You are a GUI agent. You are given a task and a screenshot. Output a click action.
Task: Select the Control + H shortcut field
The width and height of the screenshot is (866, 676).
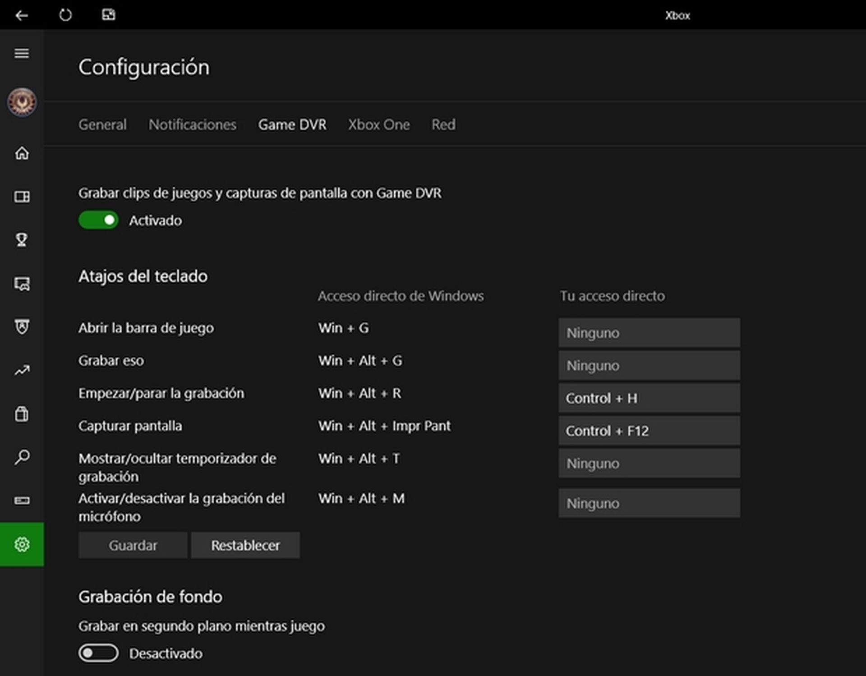[649, 398]
